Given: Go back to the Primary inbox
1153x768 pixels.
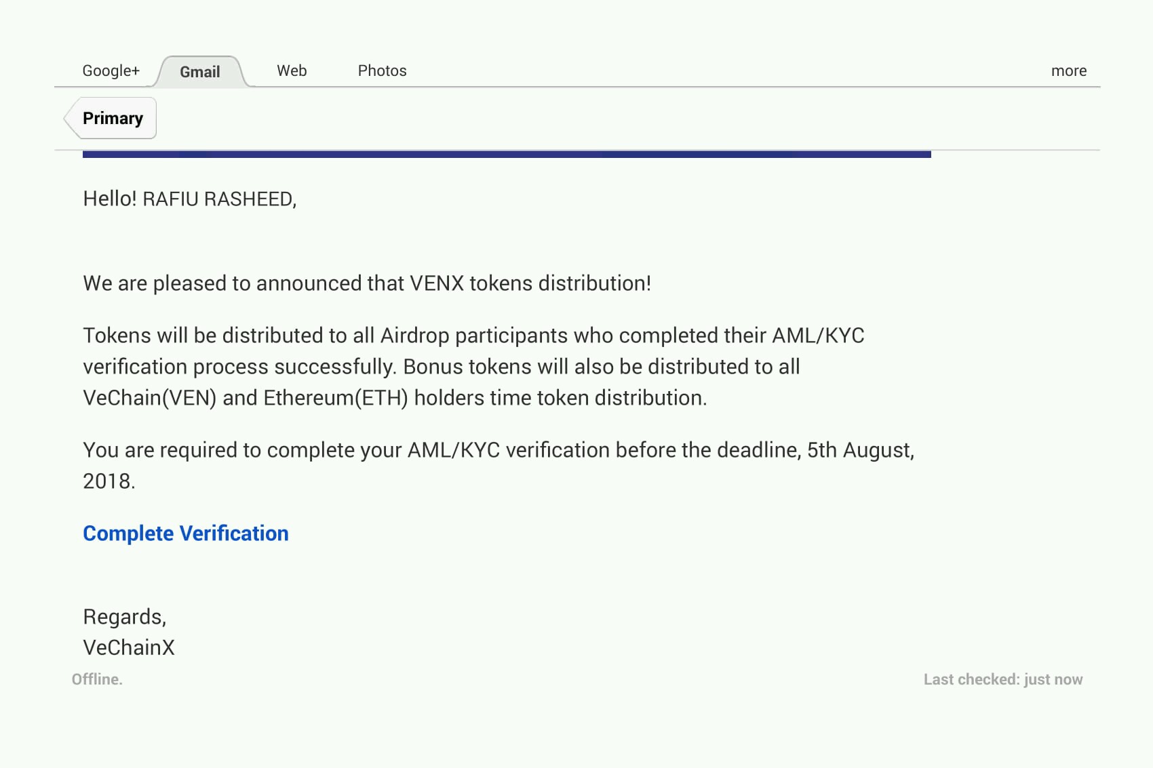Looking at the screenshot, I should [111, 118].
